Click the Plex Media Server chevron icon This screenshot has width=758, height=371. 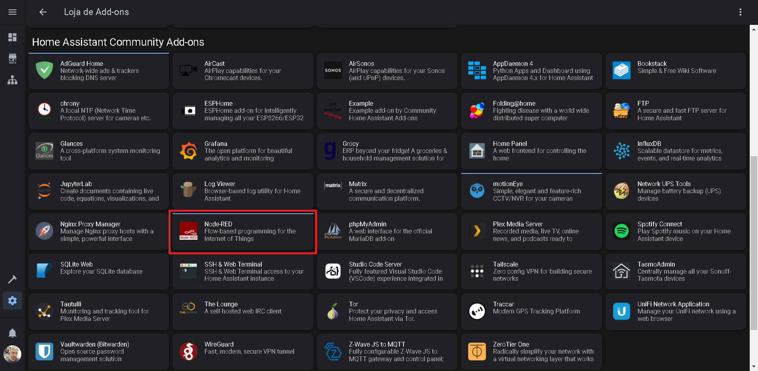(x=477, y=231)
